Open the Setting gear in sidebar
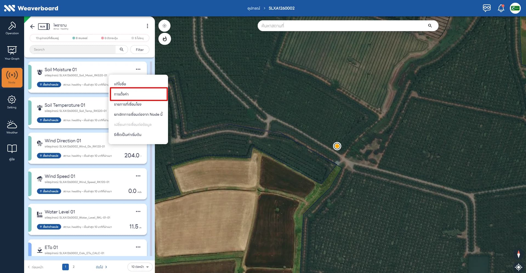Image resolution: width=526 pixels, height=273 pixels. click(x=12, y=102)
